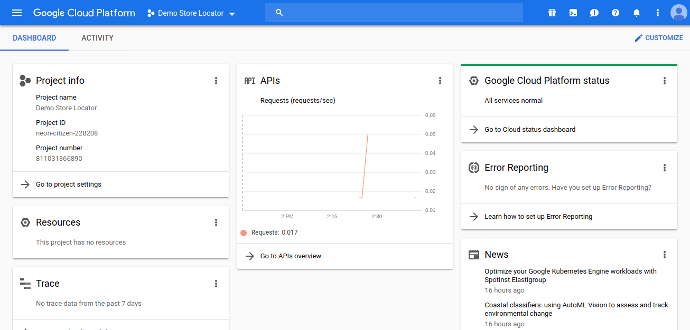Screen dimensions: 690x330
Task: Switch to the Activity tab
Action: point(97,38)
